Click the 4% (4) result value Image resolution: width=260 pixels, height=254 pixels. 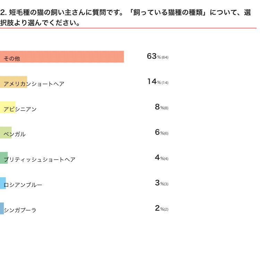[161, 158]
